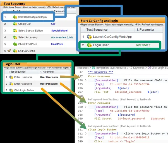Expand the Click Login Button documentation fold arrow
This screenshot has width=168, height=143.
click(86, 134)
